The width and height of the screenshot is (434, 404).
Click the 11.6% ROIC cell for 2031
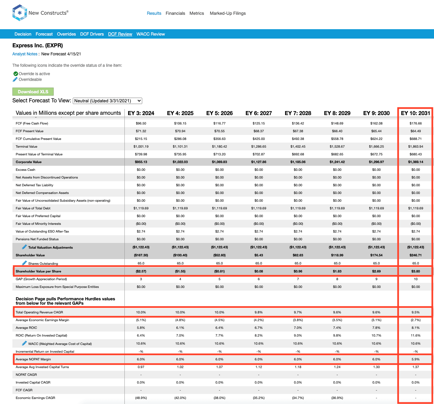coord(416,336)
